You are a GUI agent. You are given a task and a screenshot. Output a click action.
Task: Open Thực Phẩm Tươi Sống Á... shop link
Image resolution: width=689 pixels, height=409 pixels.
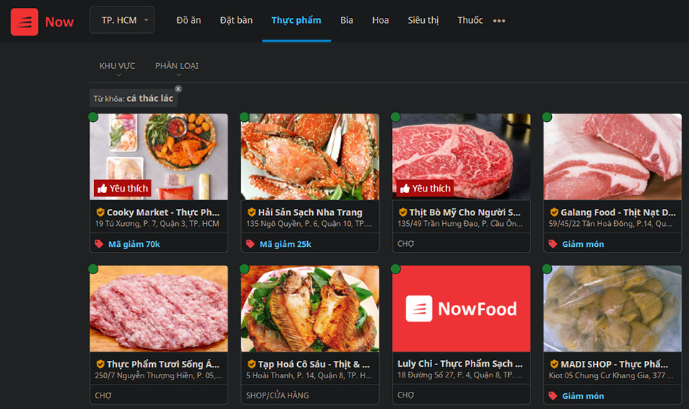click(163, 365)
